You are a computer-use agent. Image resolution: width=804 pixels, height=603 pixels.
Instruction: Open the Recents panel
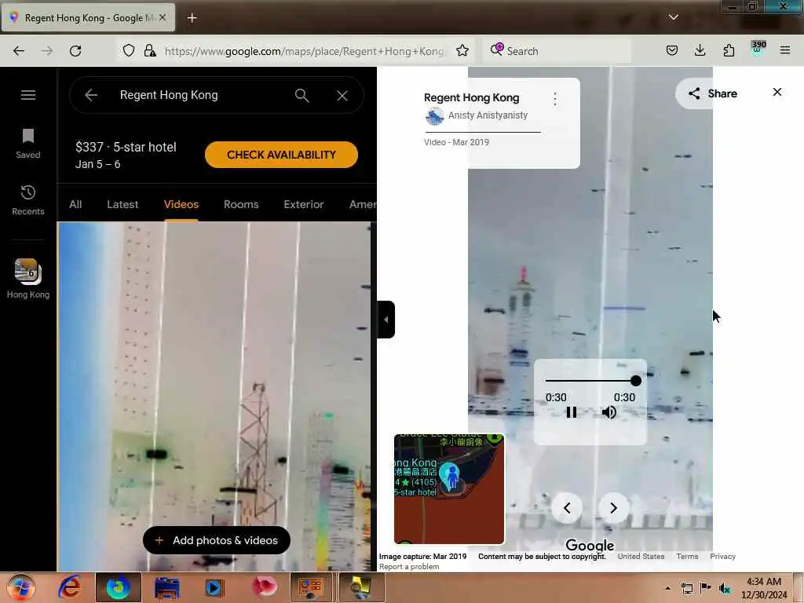click(27, 200)
